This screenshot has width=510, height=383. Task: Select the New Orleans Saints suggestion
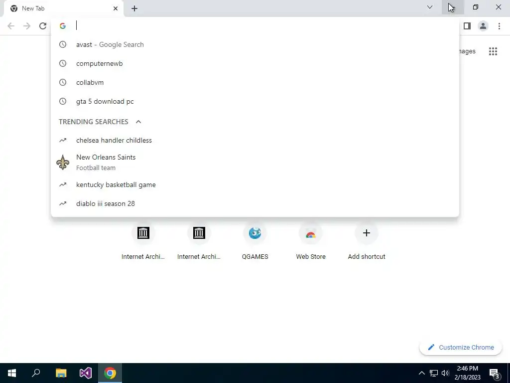(x=255, y=162)
